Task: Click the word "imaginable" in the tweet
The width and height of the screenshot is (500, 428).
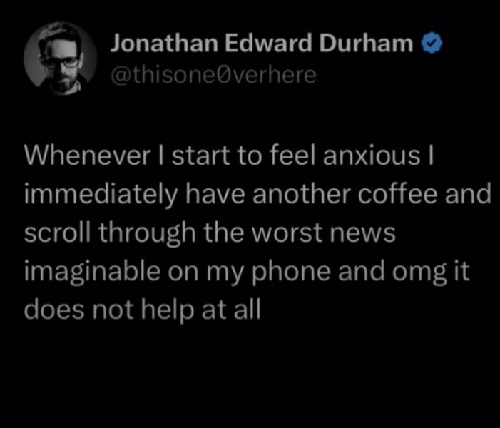Action: 92,272
